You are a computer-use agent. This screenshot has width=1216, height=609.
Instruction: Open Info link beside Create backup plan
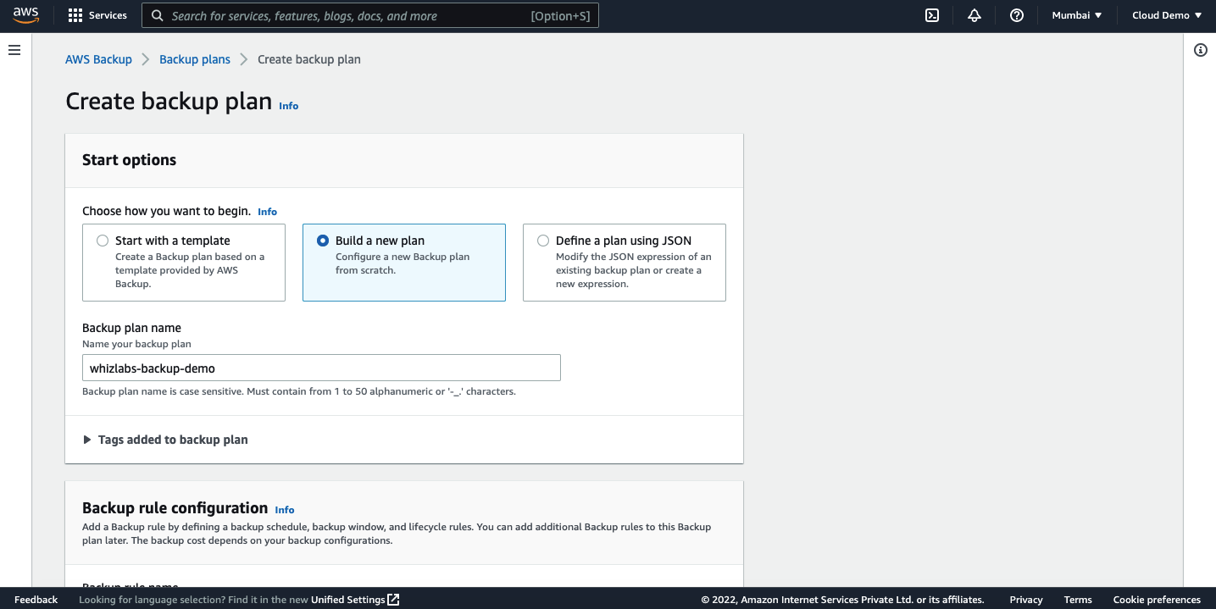289,106
